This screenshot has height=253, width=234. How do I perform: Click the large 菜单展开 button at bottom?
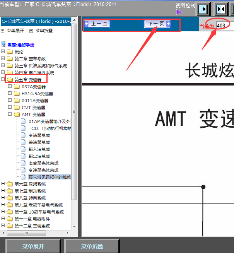[x=33, y=246]
